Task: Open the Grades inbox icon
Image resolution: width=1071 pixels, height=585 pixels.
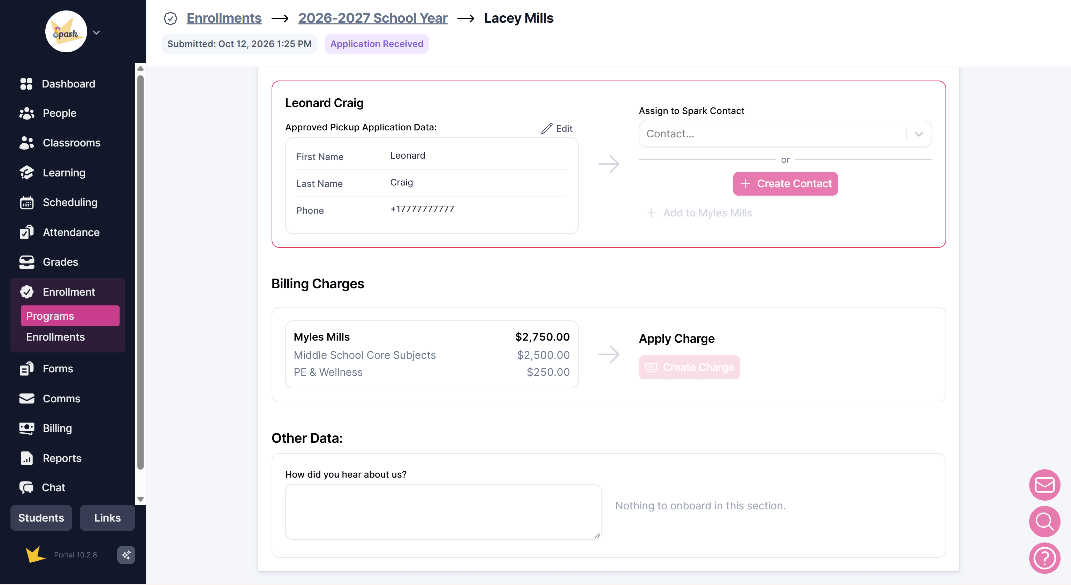Action: tap(26, 262)
